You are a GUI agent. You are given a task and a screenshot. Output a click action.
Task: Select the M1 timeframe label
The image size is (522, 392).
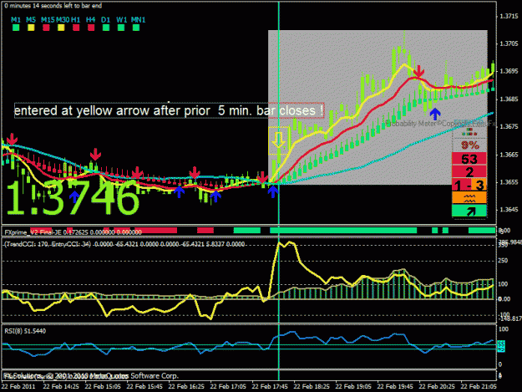(x=16, y=20)
